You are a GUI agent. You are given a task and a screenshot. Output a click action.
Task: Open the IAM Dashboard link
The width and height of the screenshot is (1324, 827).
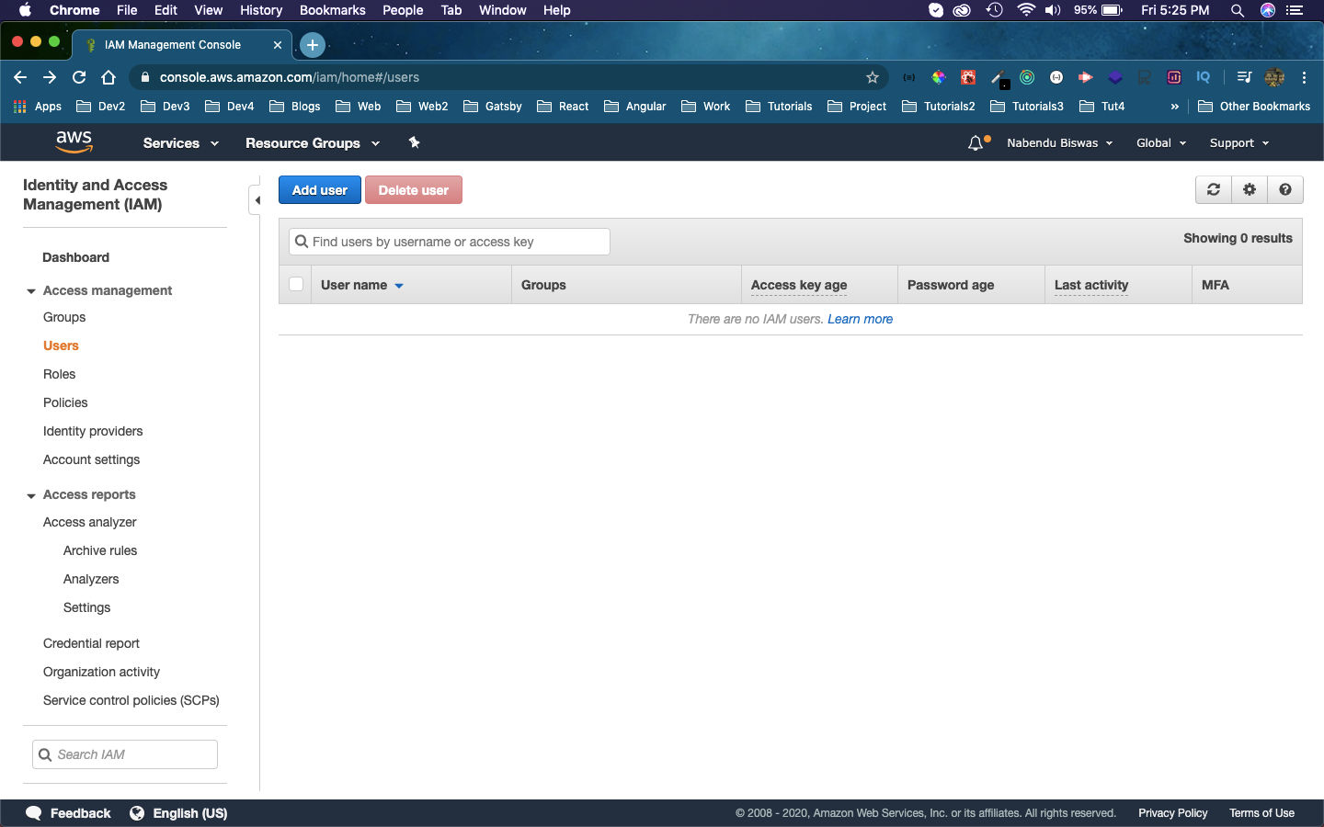[75, 257]
